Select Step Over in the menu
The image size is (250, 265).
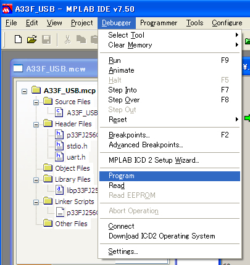point(170,100)
